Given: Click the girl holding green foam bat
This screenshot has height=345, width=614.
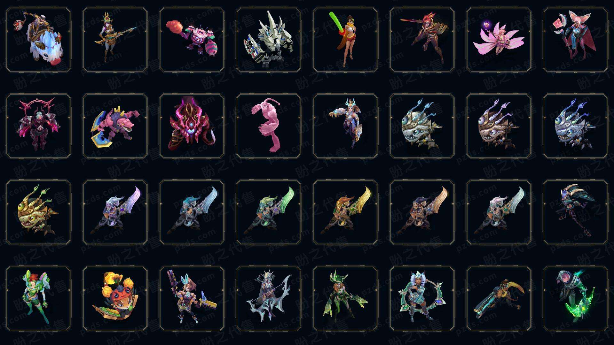Looking at the screenshot, I should pos(345,40).
